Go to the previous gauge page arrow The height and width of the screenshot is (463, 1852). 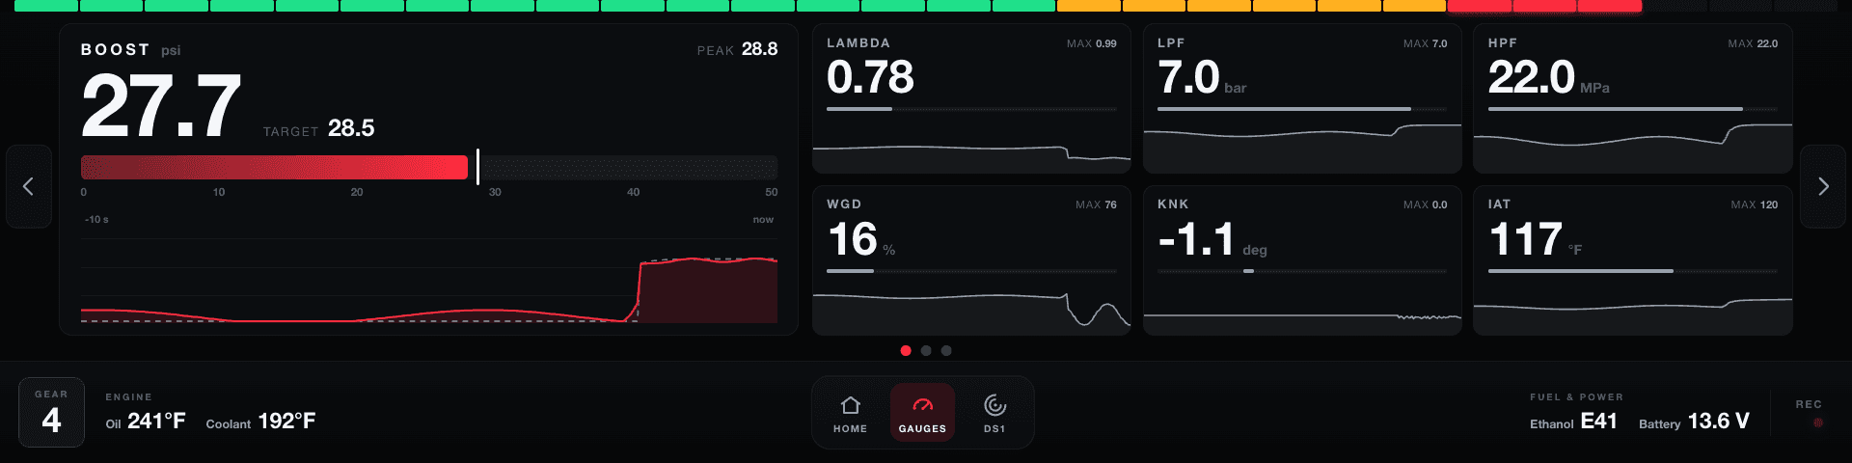point(28,186)
